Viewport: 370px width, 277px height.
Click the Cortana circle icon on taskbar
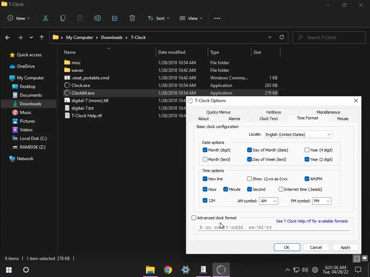pos(26,270)
